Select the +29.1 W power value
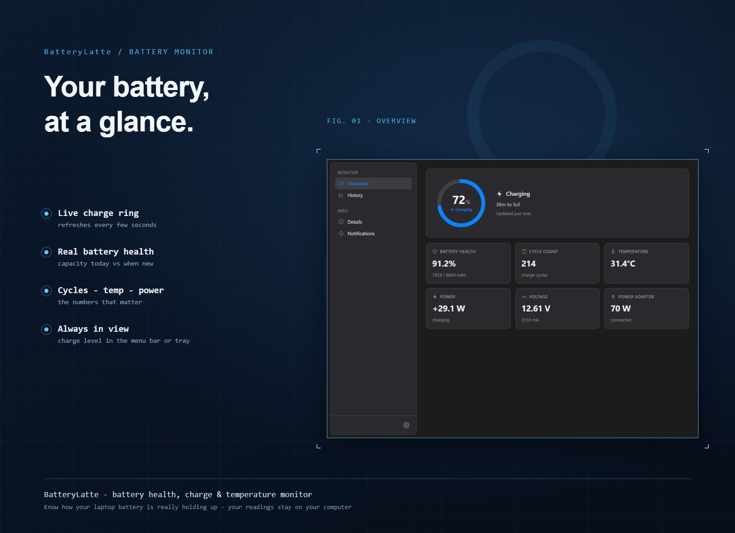This screenshot has width=735, height=533. coord(449,309)
